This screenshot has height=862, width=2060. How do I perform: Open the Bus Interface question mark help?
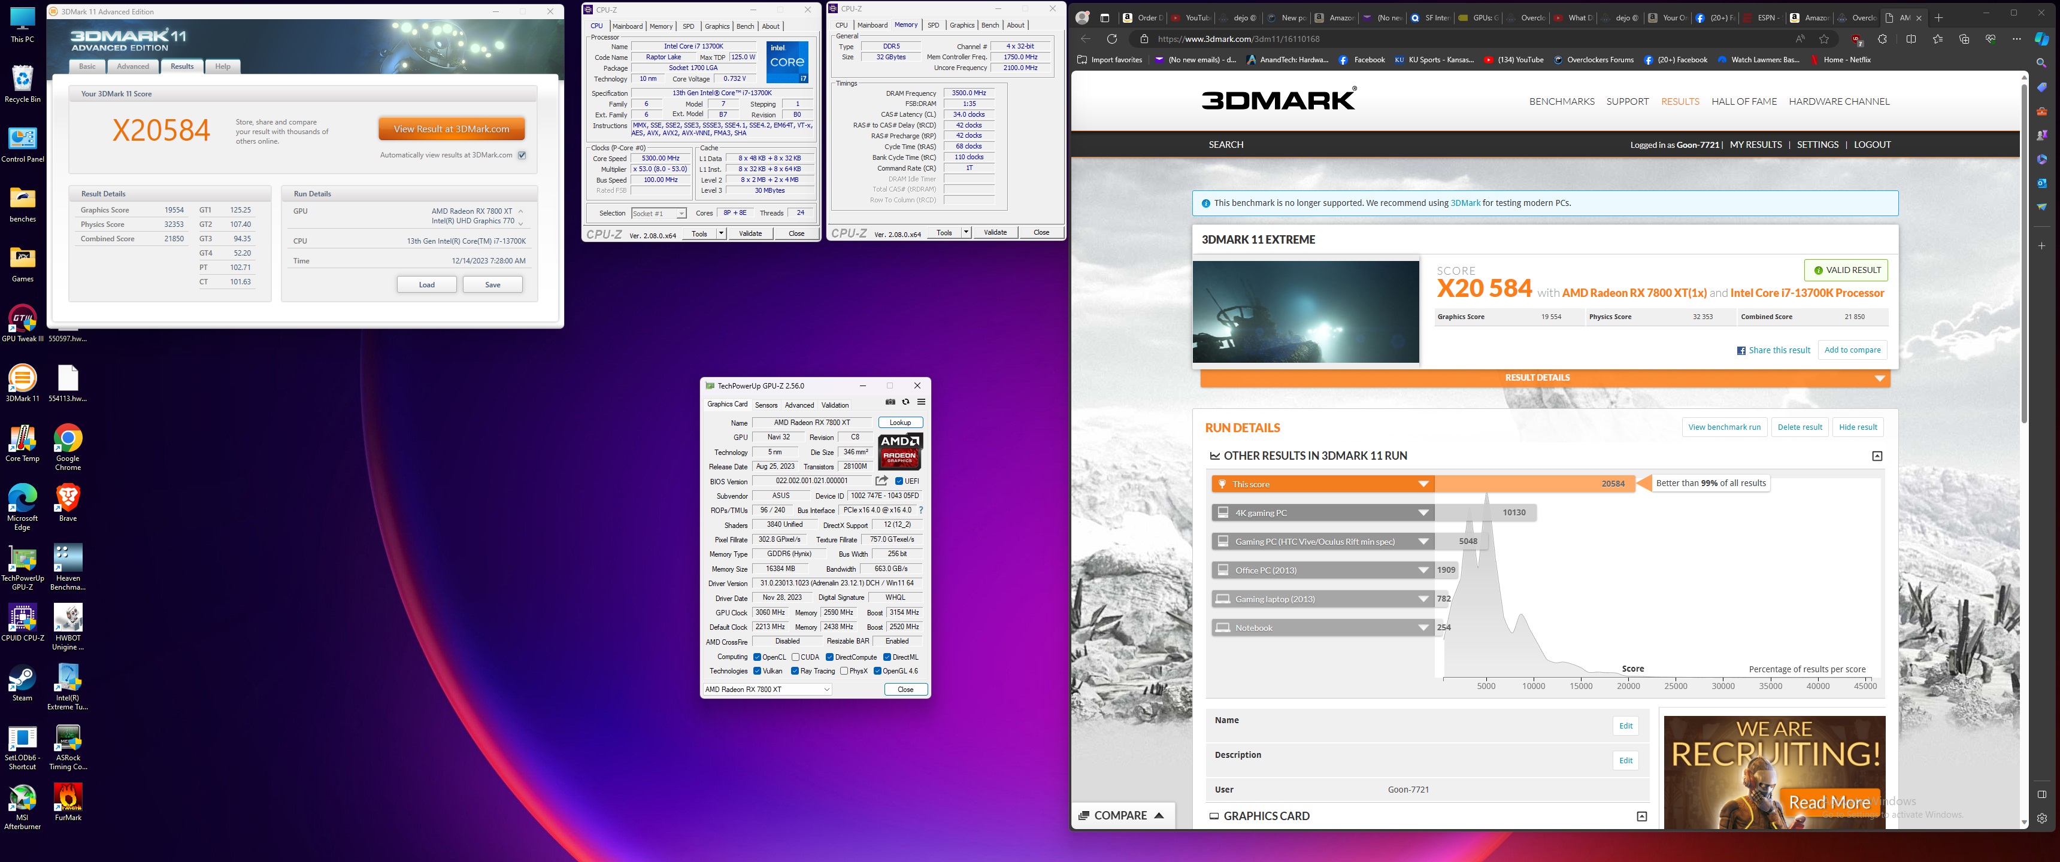pos(921,510)
